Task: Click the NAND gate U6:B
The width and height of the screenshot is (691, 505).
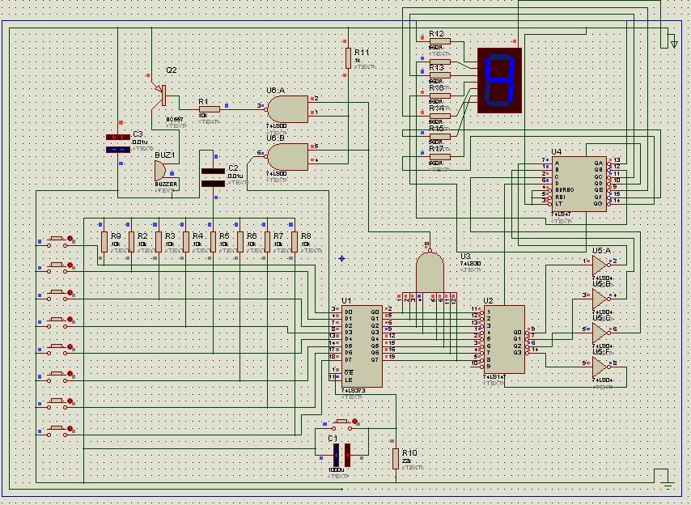Action: coord(288,157)
